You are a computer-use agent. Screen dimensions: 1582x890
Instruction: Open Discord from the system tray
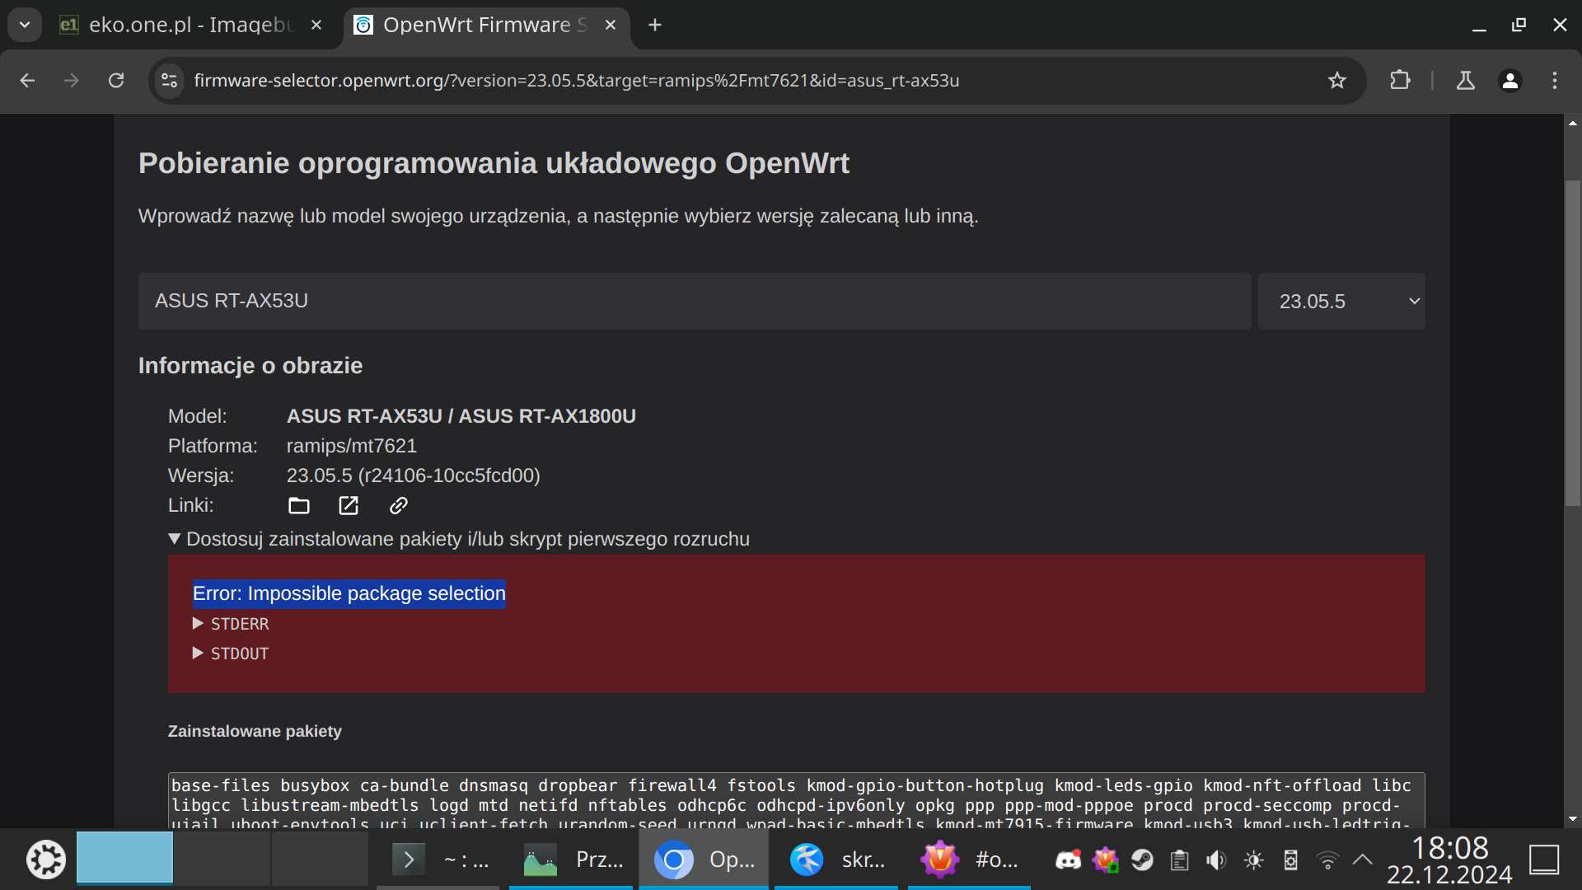[x=1069, y=861]
